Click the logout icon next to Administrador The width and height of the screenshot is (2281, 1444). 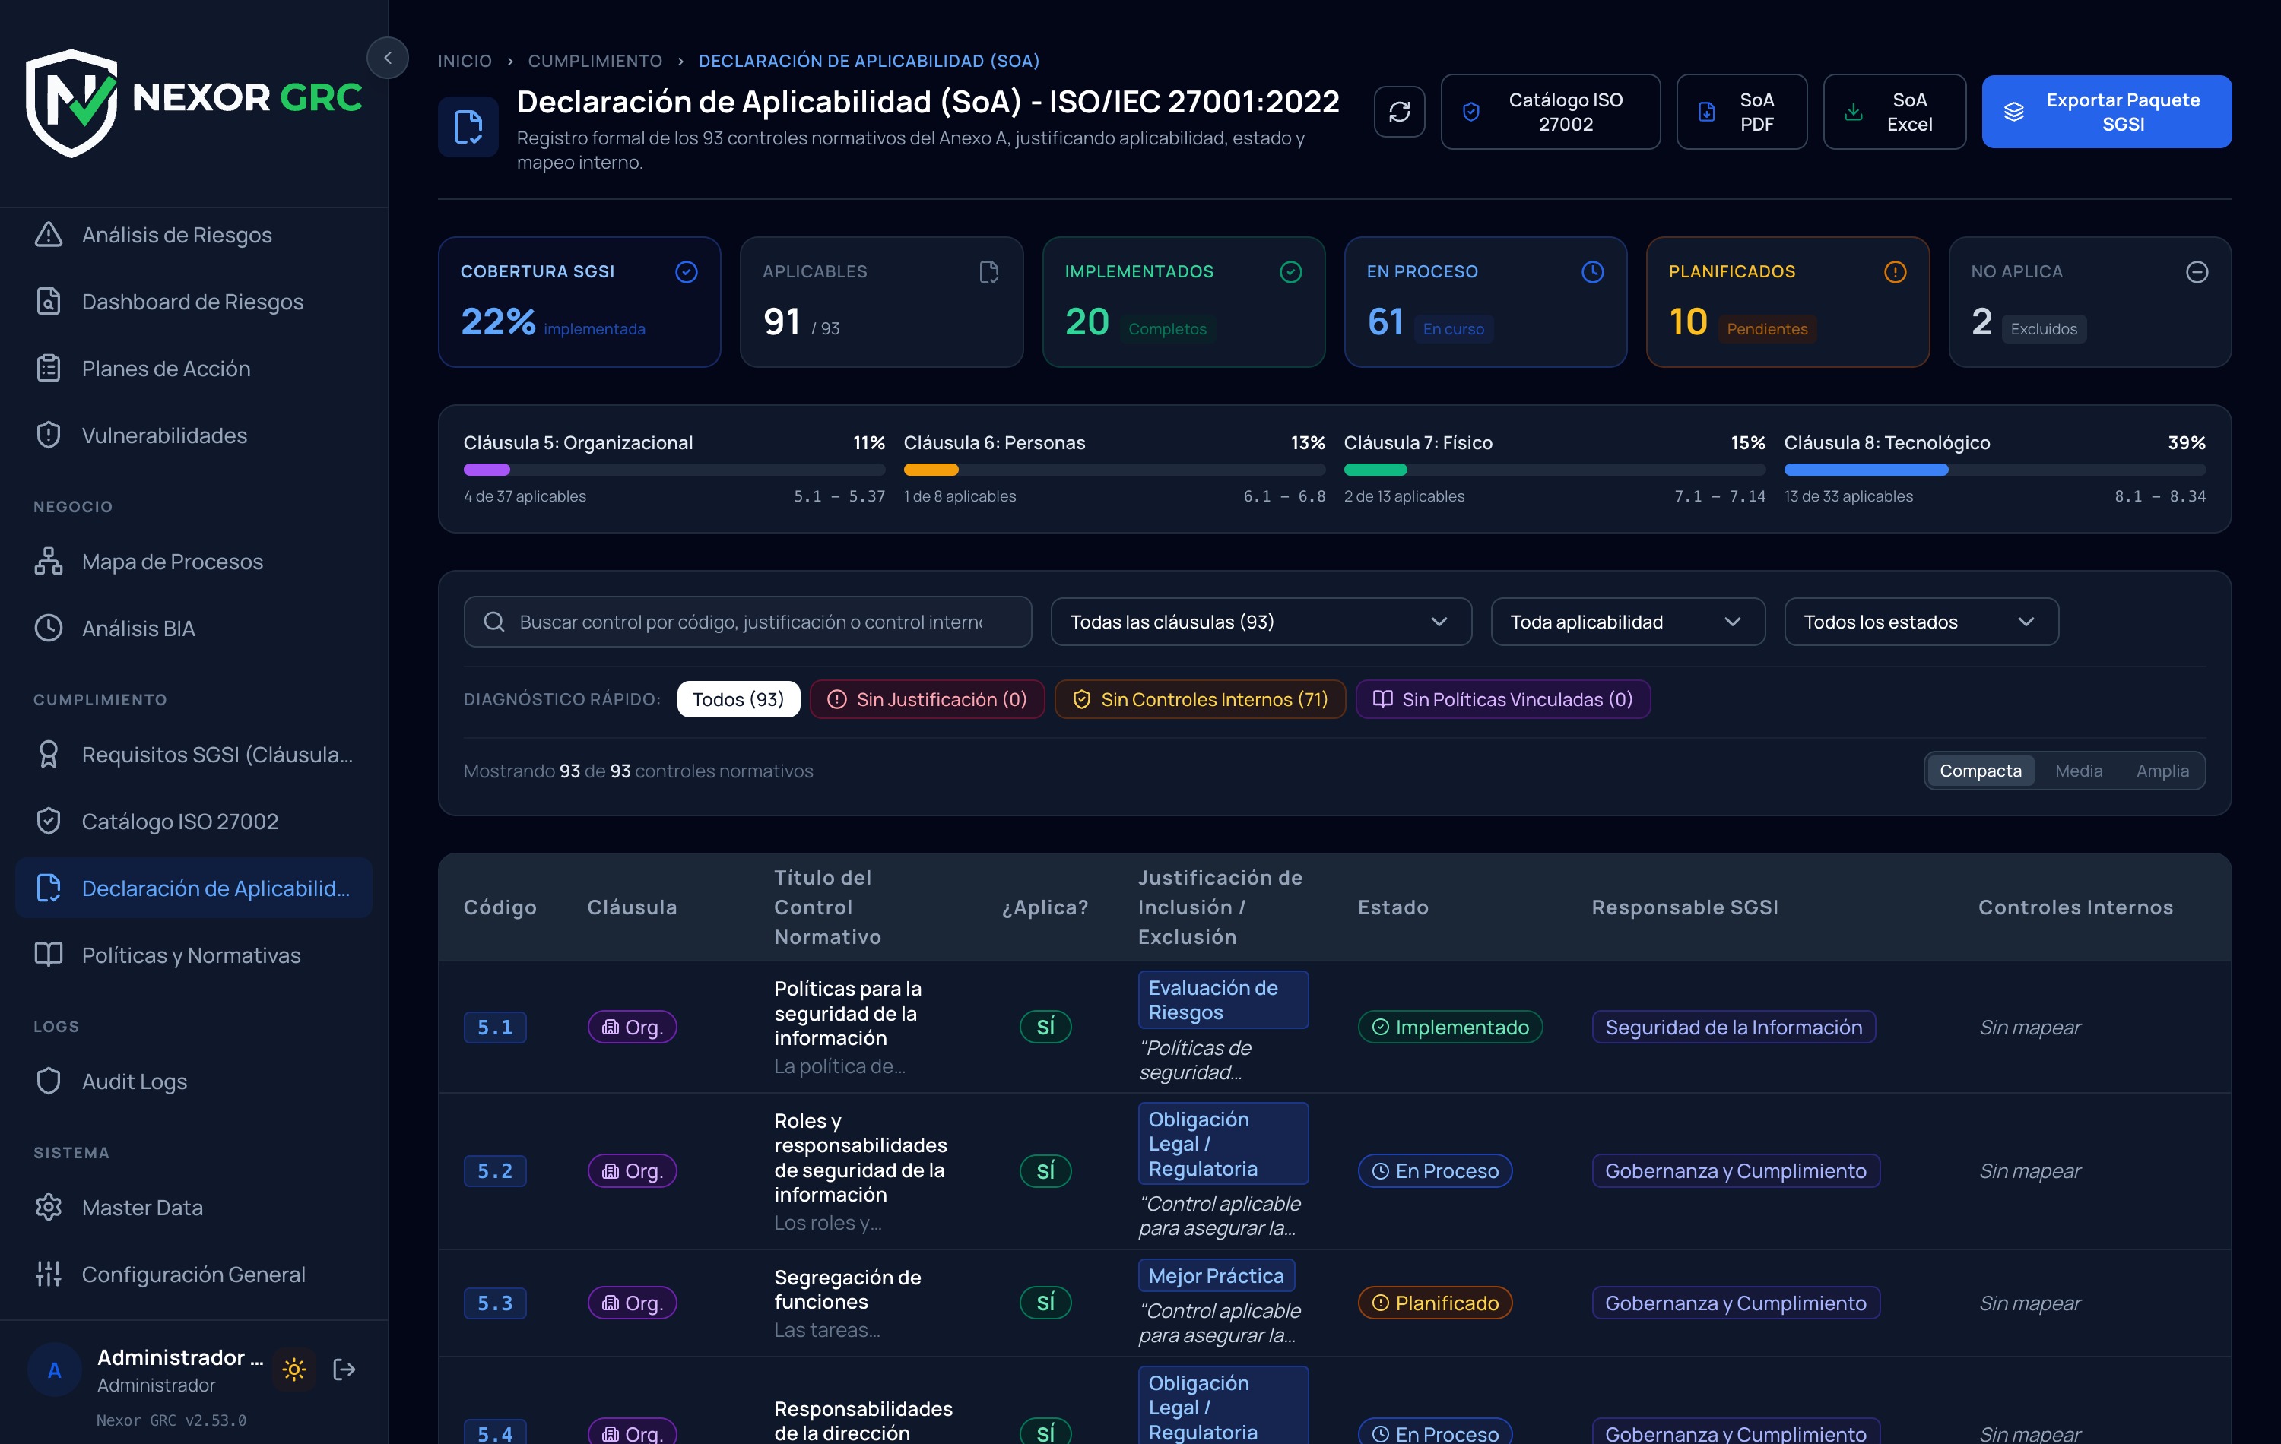(344, 1370)
